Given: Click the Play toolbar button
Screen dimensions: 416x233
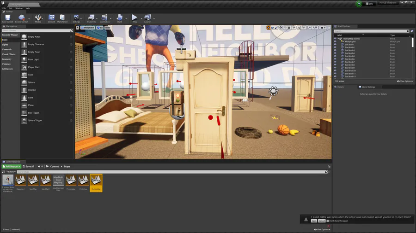Looking at the screenshot, I should (x=135, y=17).
